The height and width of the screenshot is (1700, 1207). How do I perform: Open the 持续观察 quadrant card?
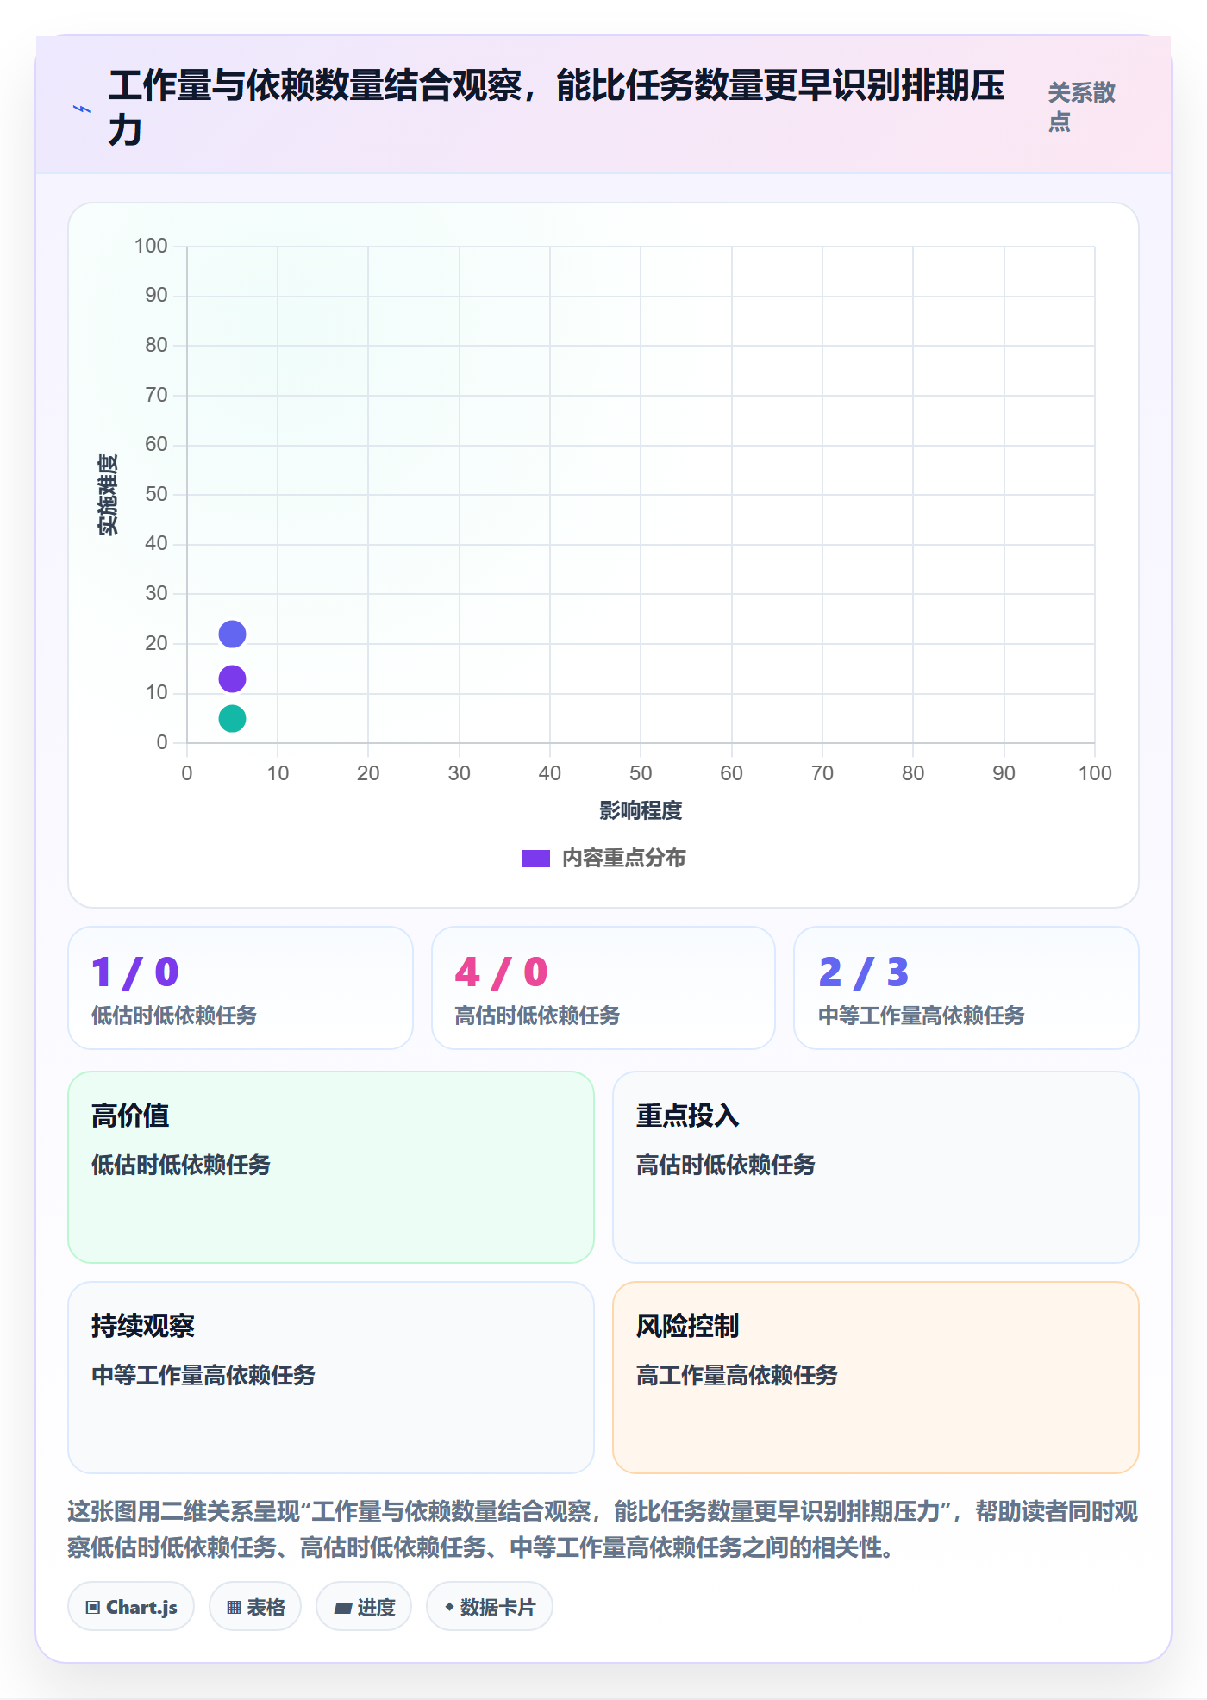[x=331, y=1378]
